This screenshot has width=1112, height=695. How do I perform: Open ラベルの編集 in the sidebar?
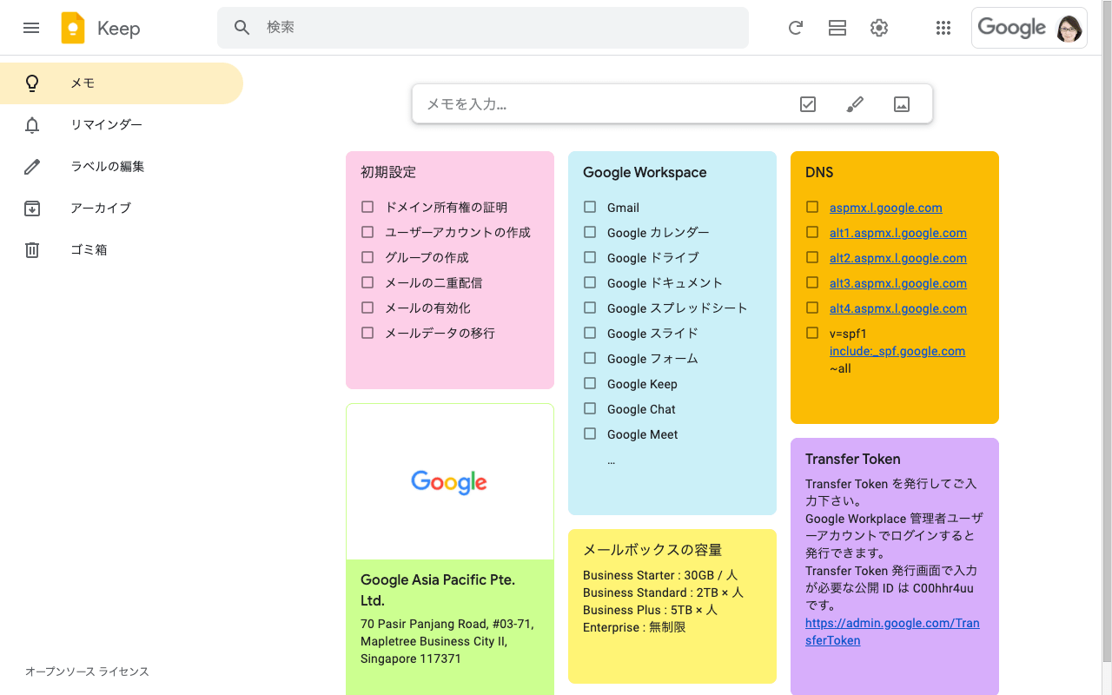[x=122, y=167]
